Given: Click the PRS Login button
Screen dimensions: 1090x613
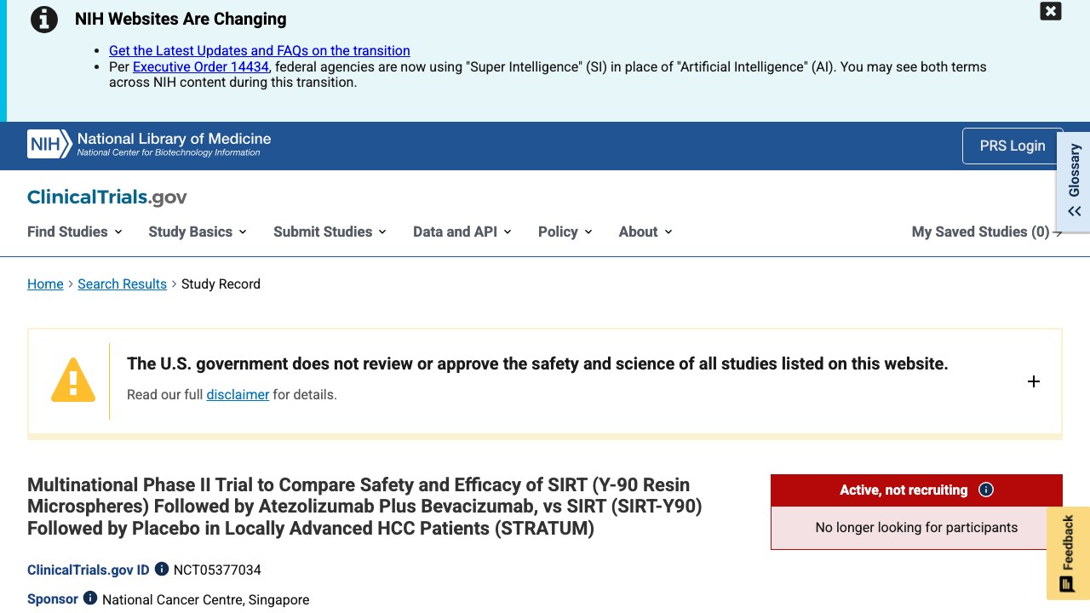Looking at the screenshot, I should tap(1013, 146).
